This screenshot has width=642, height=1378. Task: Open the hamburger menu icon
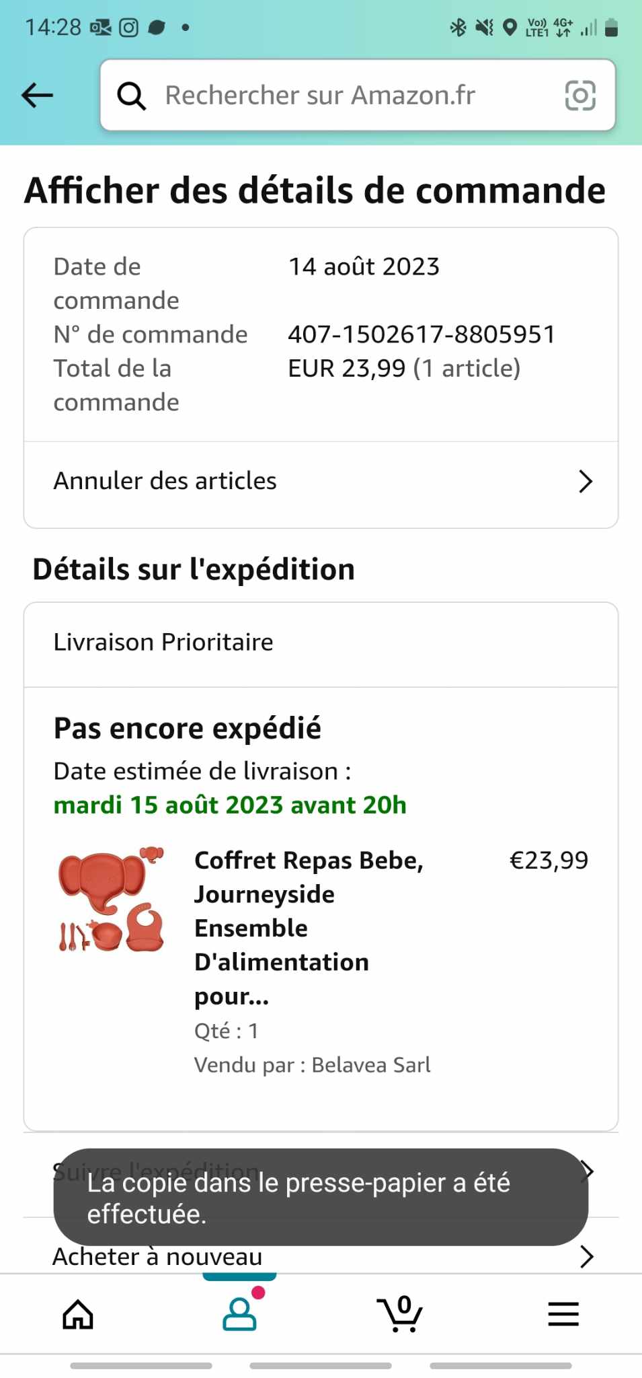click(563, 1314)
